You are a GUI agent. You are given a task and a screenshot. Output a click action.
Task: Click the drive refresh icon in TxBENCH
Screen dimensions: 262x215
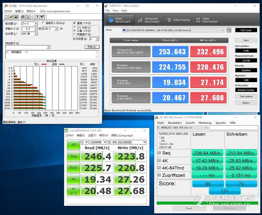[229, 30]
